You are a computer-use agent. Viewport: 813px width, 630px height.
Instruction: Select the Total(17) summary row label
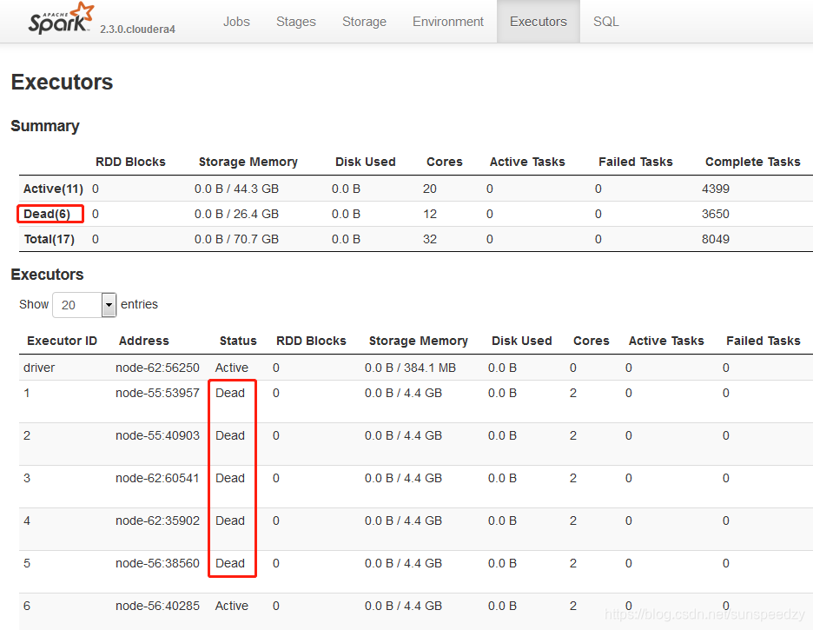50,239
